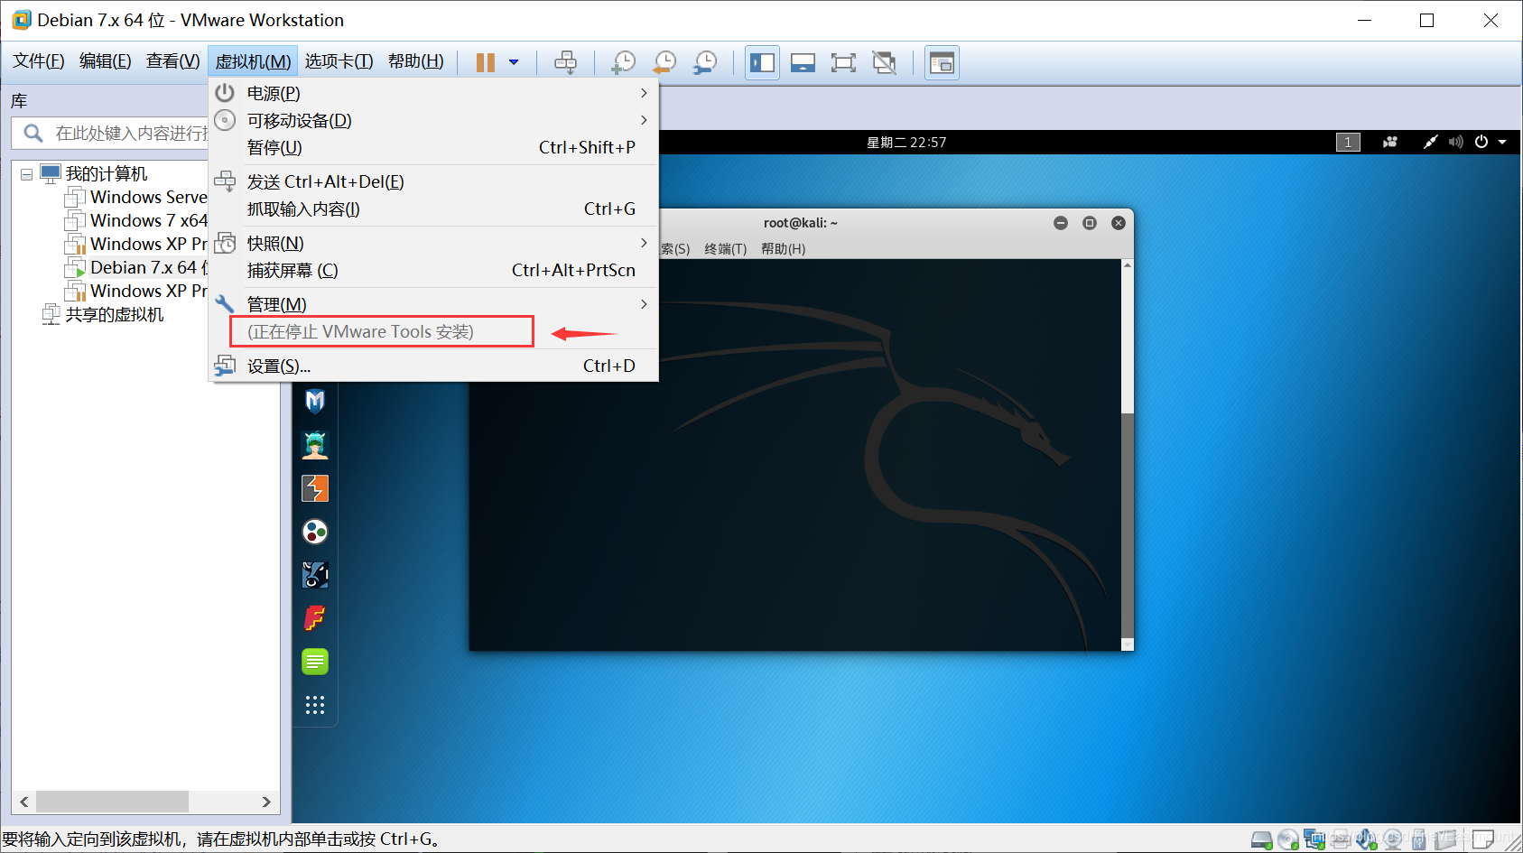Click the console view toolbar icon
Image resolution: width=1523 pixels, height=853 pixels.
coord(942,62)
